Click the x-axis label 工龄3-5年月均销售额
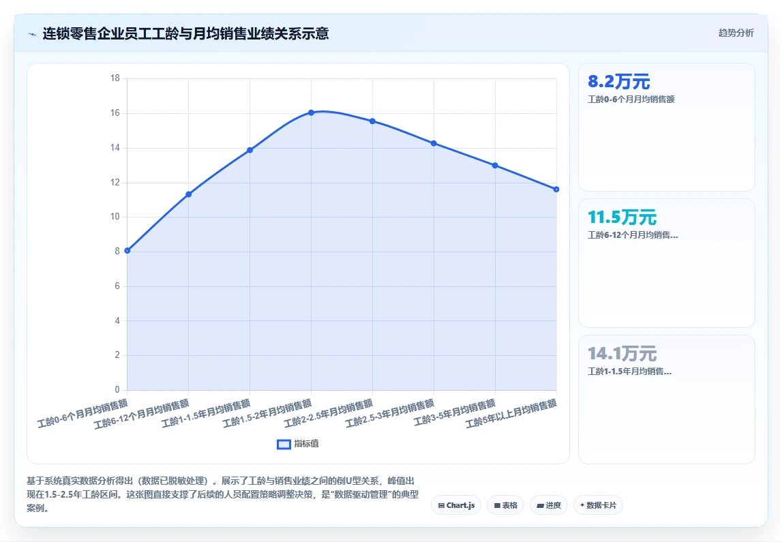The height and width of the screenshot is (542, 782). coord(455,413)
